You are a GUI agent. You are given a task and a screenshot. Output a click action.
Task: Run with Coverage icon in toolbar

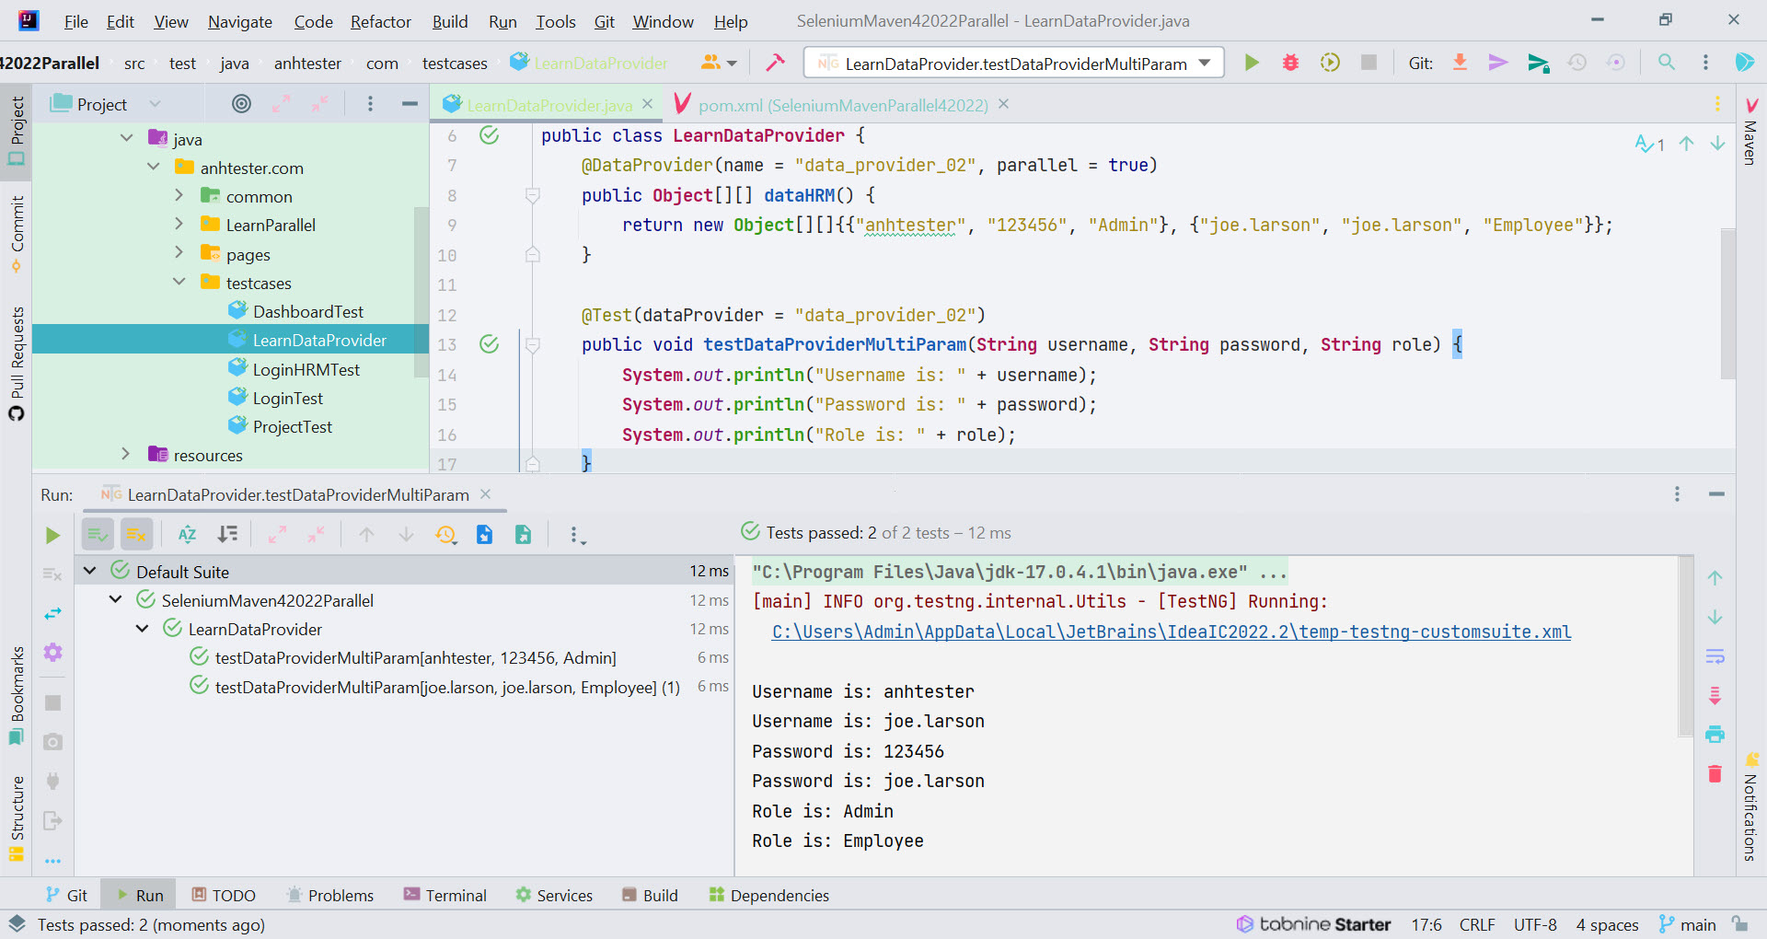click(1330, 63)
